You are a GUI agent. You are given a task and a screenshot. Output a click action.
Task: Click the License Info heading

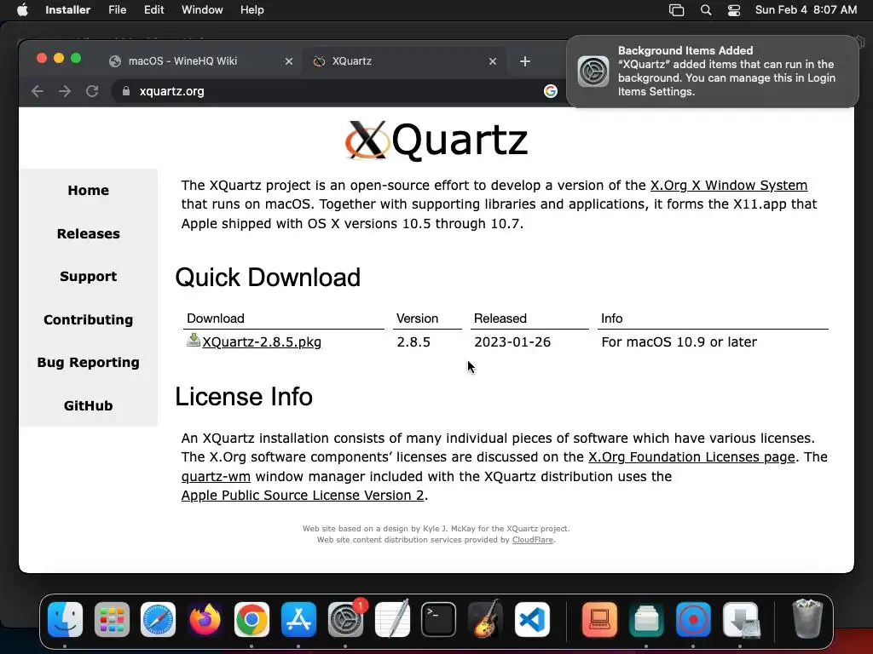pyautogui.click(x=244, y=397)
